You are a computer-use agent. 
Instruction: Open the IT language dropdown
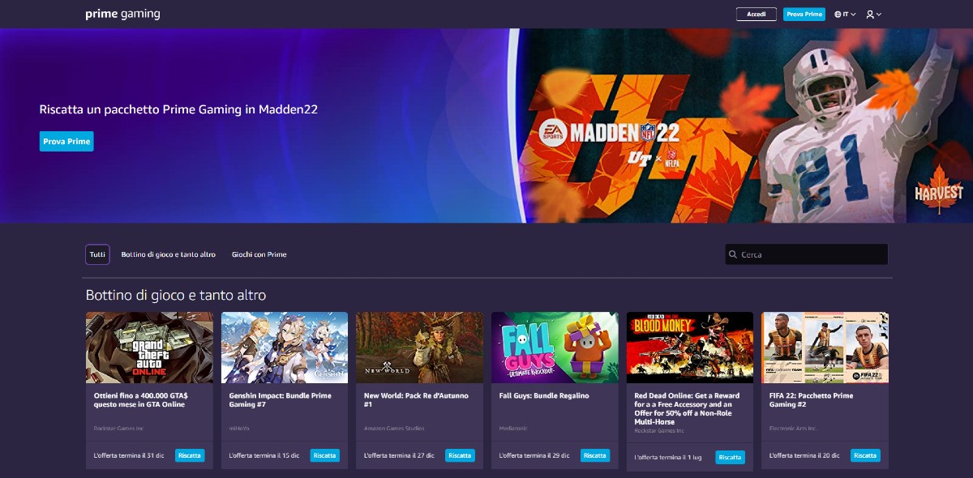[x=845, y=14]
